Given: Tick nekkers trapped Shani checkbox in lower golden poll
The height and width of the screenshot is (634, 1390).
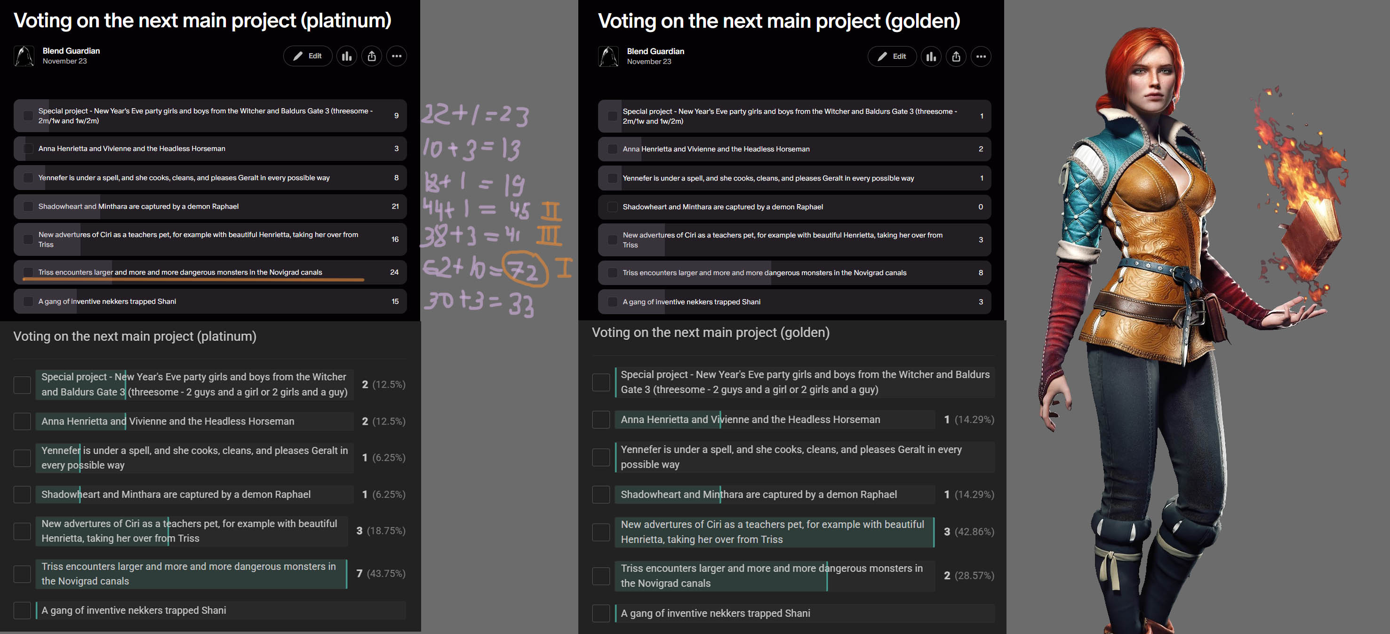Looking at the screenshot, I should pyautogui.click(x=601, y=613).
